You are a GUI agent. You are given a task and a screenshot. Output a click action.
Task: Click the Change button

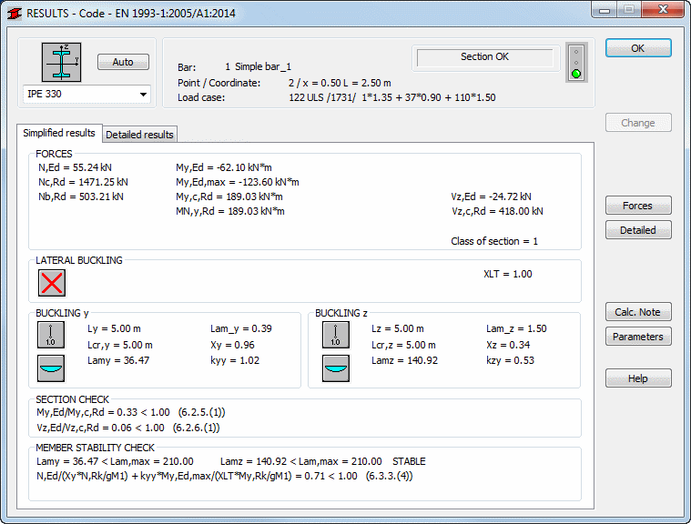pos(638,123)
